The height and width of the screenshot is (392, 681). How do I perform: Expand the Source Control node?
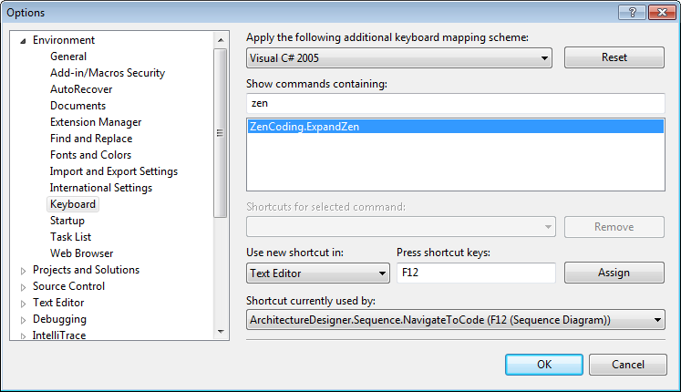point(24,286)
